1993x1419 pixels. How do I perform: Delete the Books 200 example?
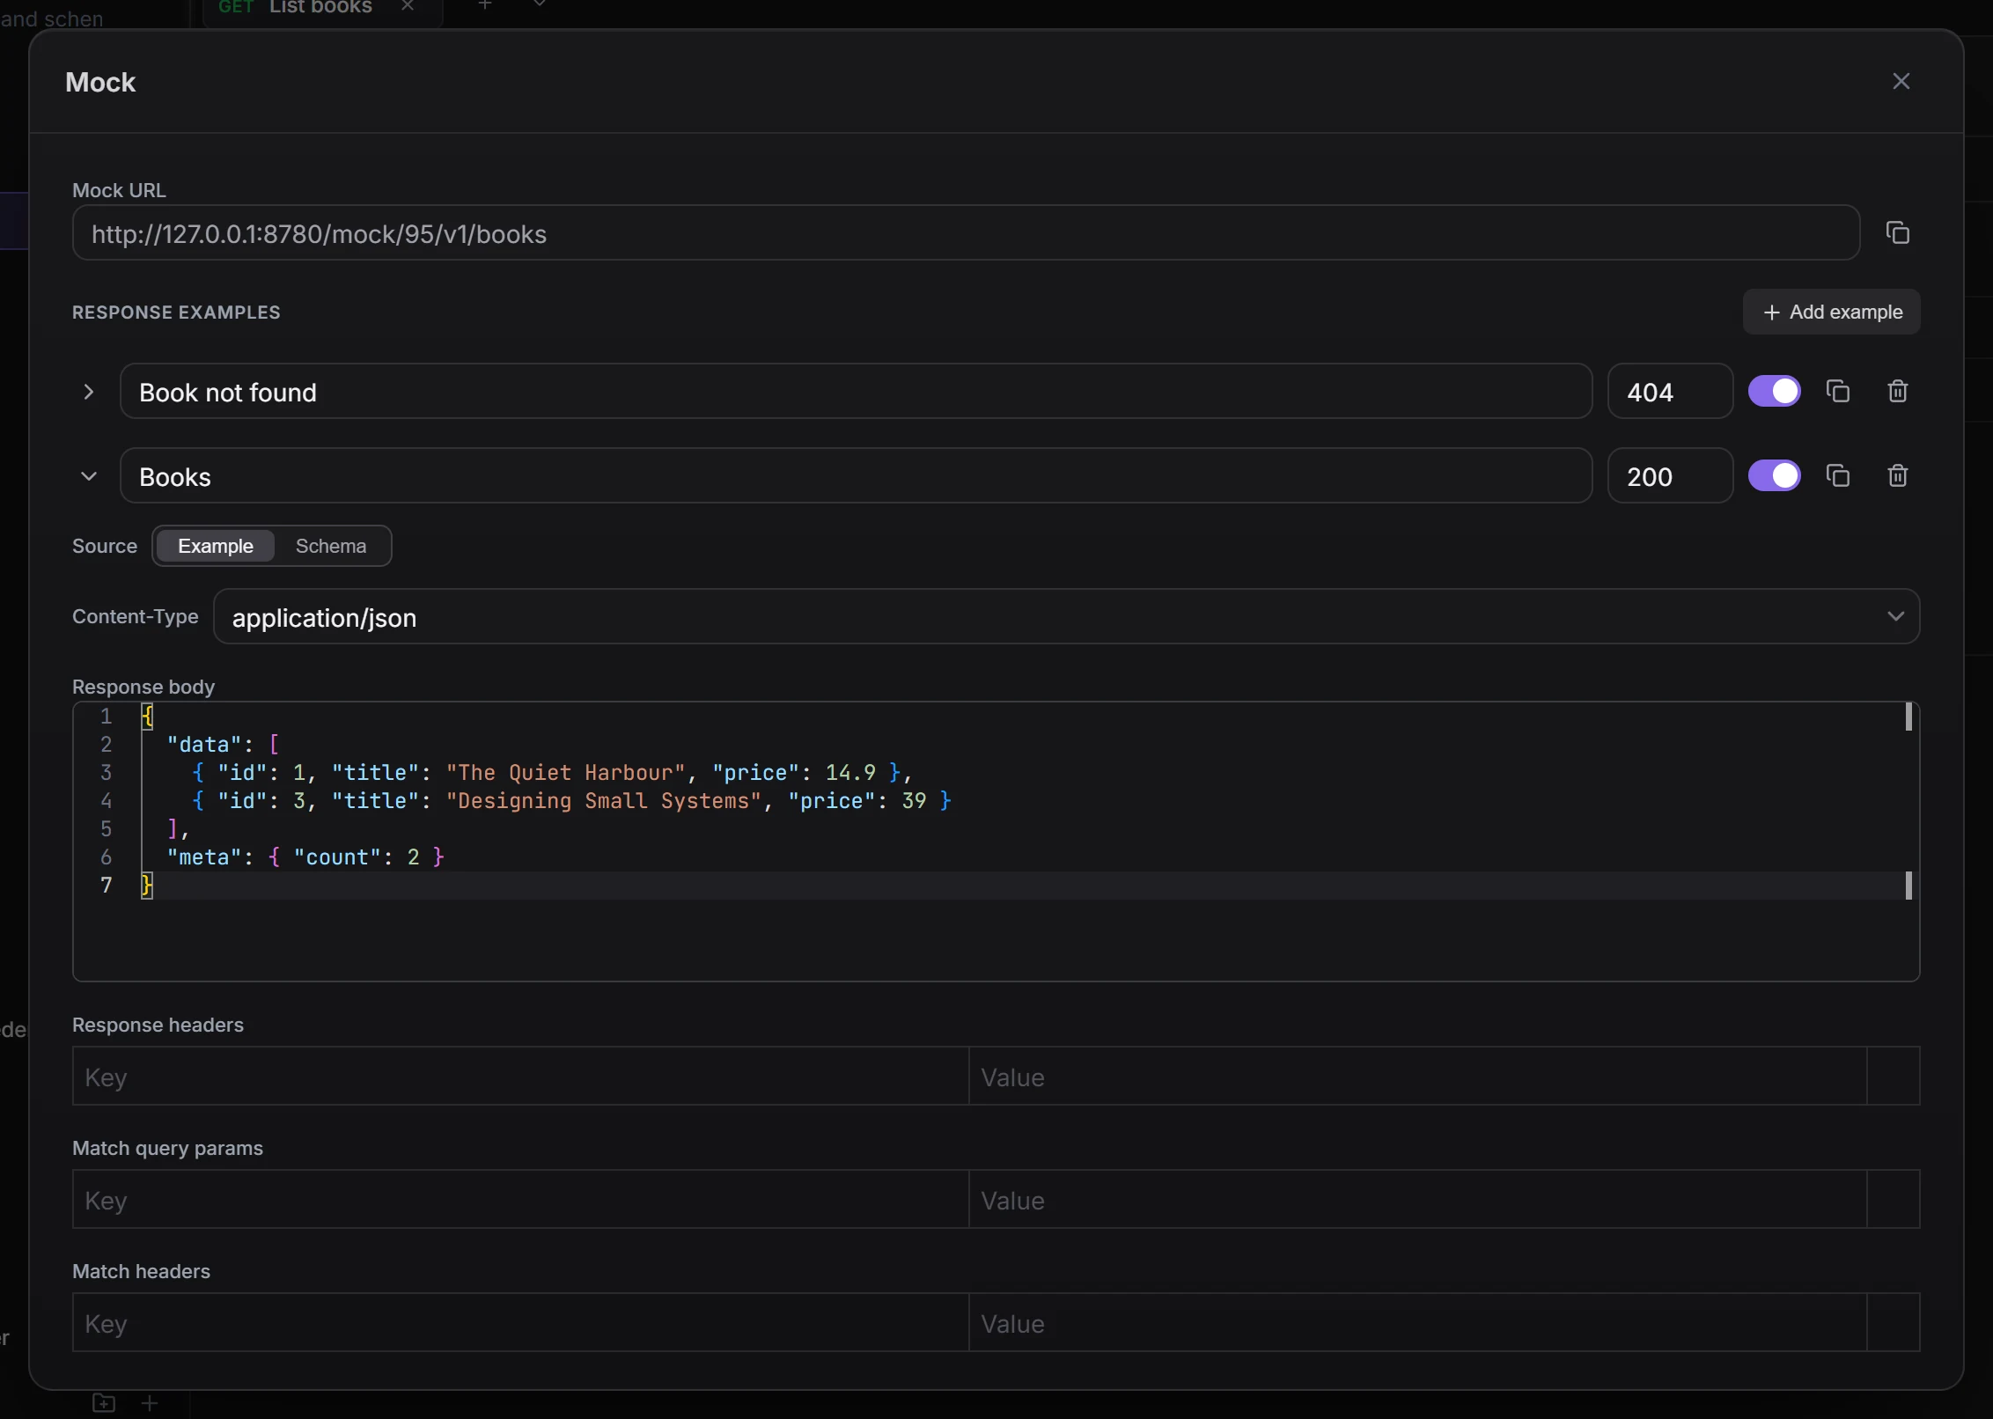[1898, 476]
